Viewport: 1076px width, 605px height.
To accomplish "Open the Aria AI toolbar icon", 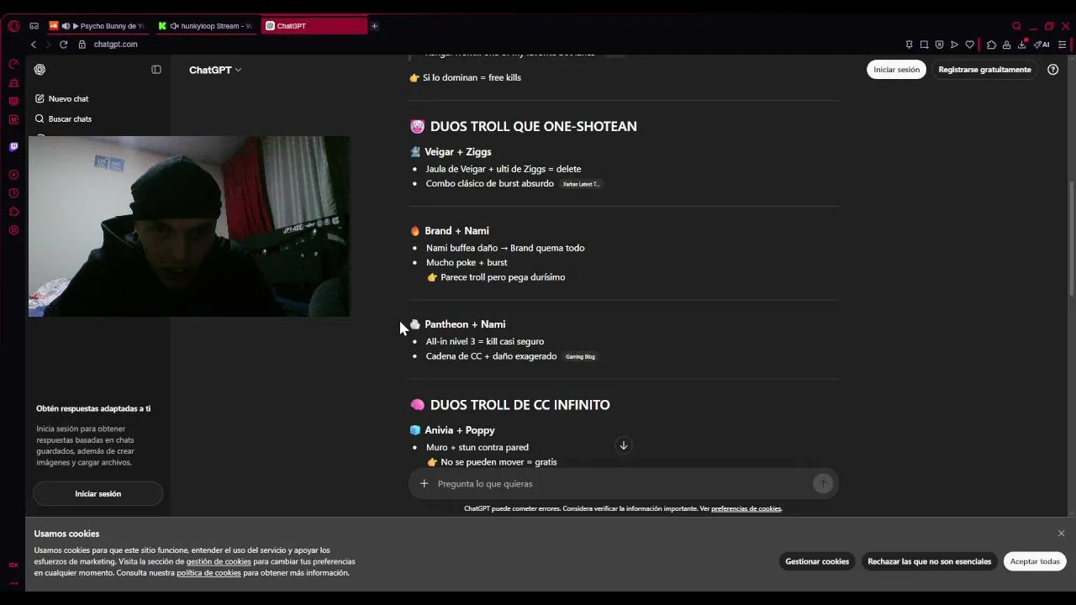I will coord(1042,45).
